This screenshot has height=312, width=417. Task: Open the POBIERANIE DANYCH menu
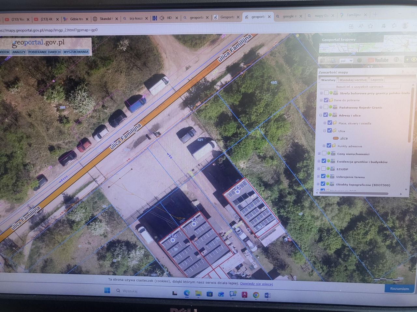point(44,52)
